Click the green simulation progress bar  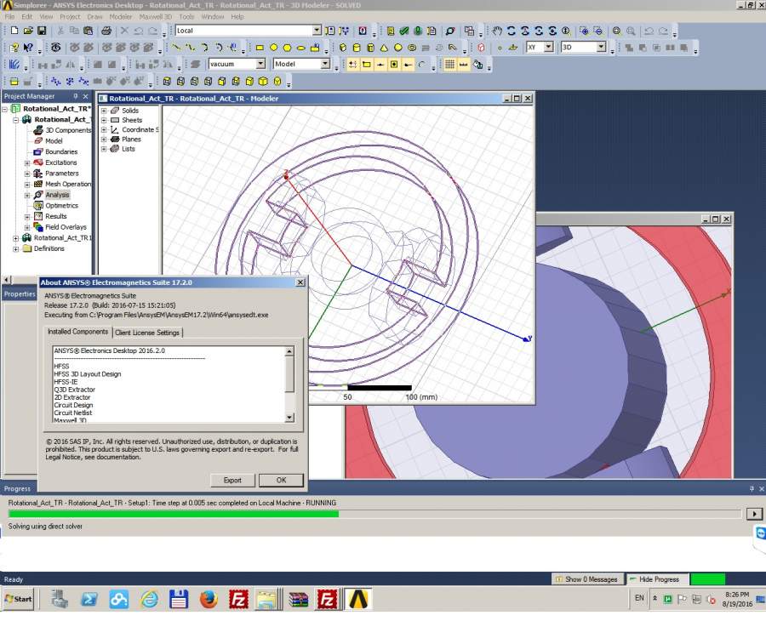[x=173, y=514]
